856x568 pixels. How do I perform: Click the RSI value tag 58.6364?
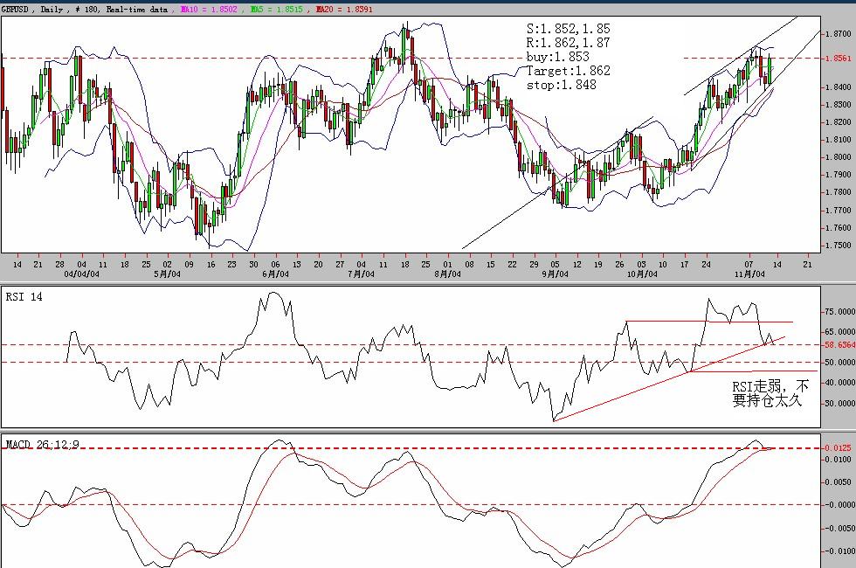pyautogui.click(x=838, y=345)
